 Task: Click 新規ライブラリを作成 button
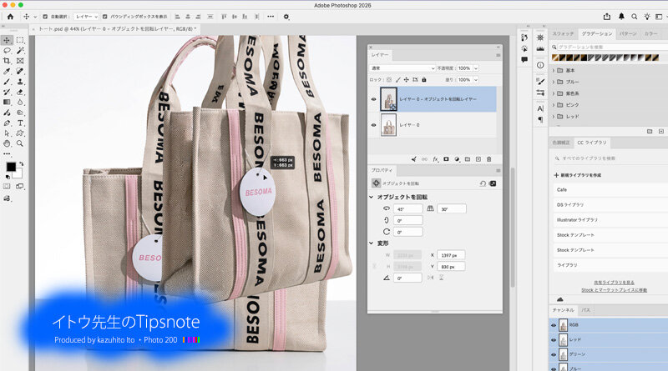[578, 175]
